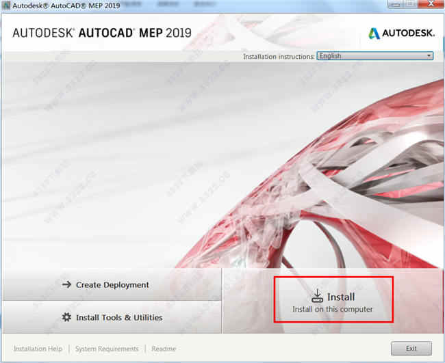Click the 'AUTODESK AUTOCAD MEP 2019' heading
445x363 pixels.
(x=102, y=33)
